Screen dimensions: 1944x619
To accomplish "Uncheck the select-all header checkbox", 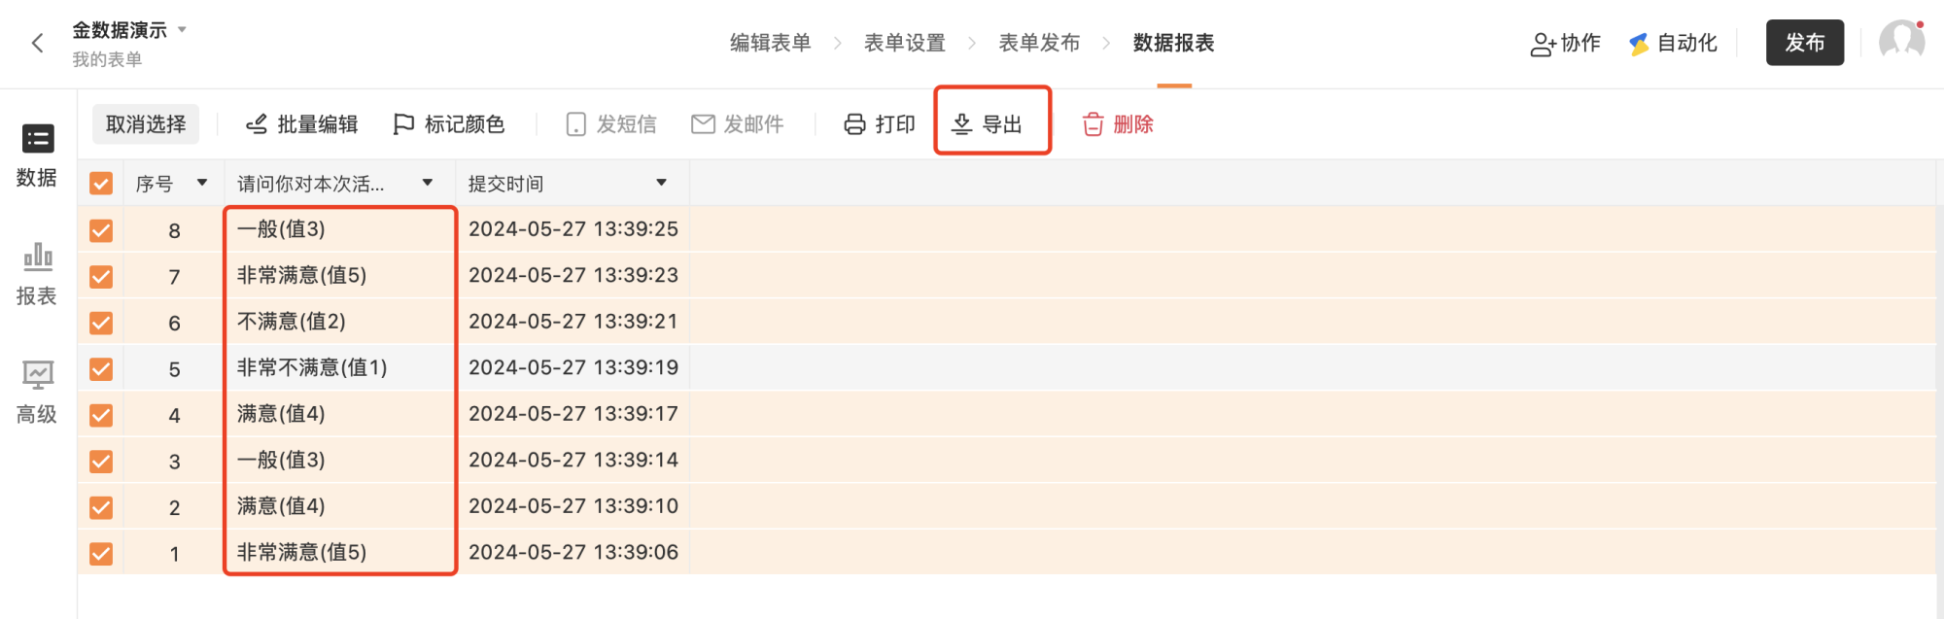I will pyautogui.click(x=101, y=184).
